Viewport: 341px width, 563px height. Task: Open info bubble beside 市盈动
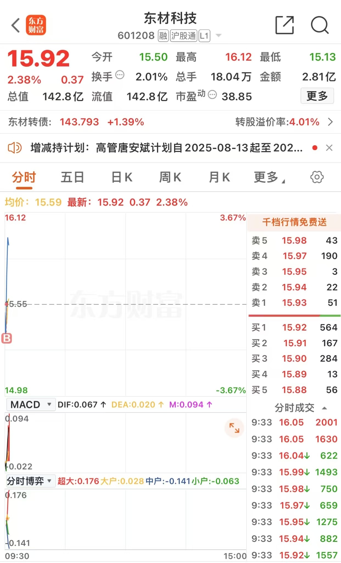click(212, 95)
